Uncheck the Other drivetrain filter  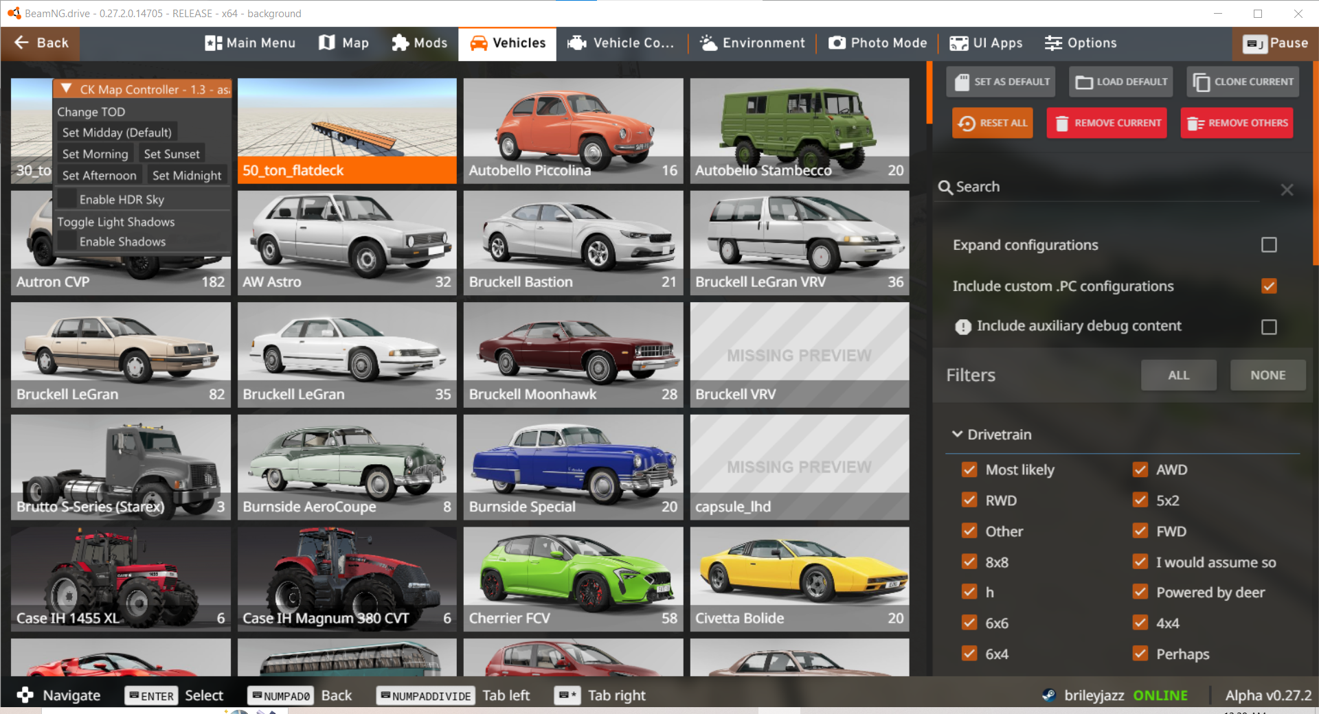[x=969, y=531]
